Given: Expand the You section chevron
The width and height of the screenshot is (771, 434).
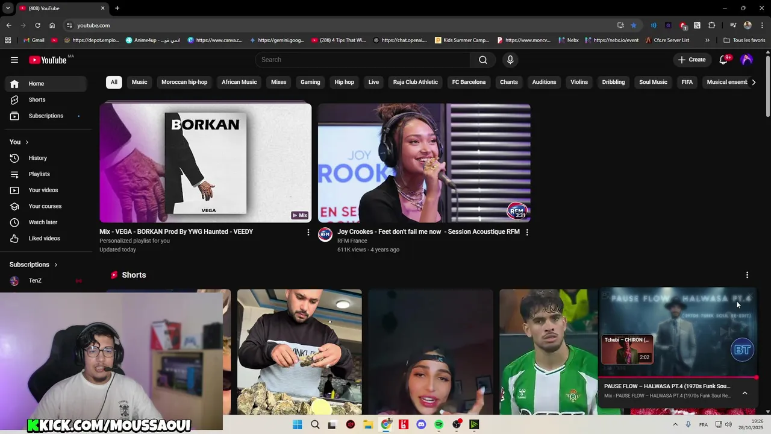Looking at the screenshot, I should (27, 142).
